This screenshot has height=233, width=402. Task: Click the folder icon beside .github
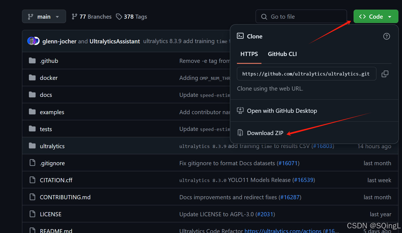pos(32,60)
